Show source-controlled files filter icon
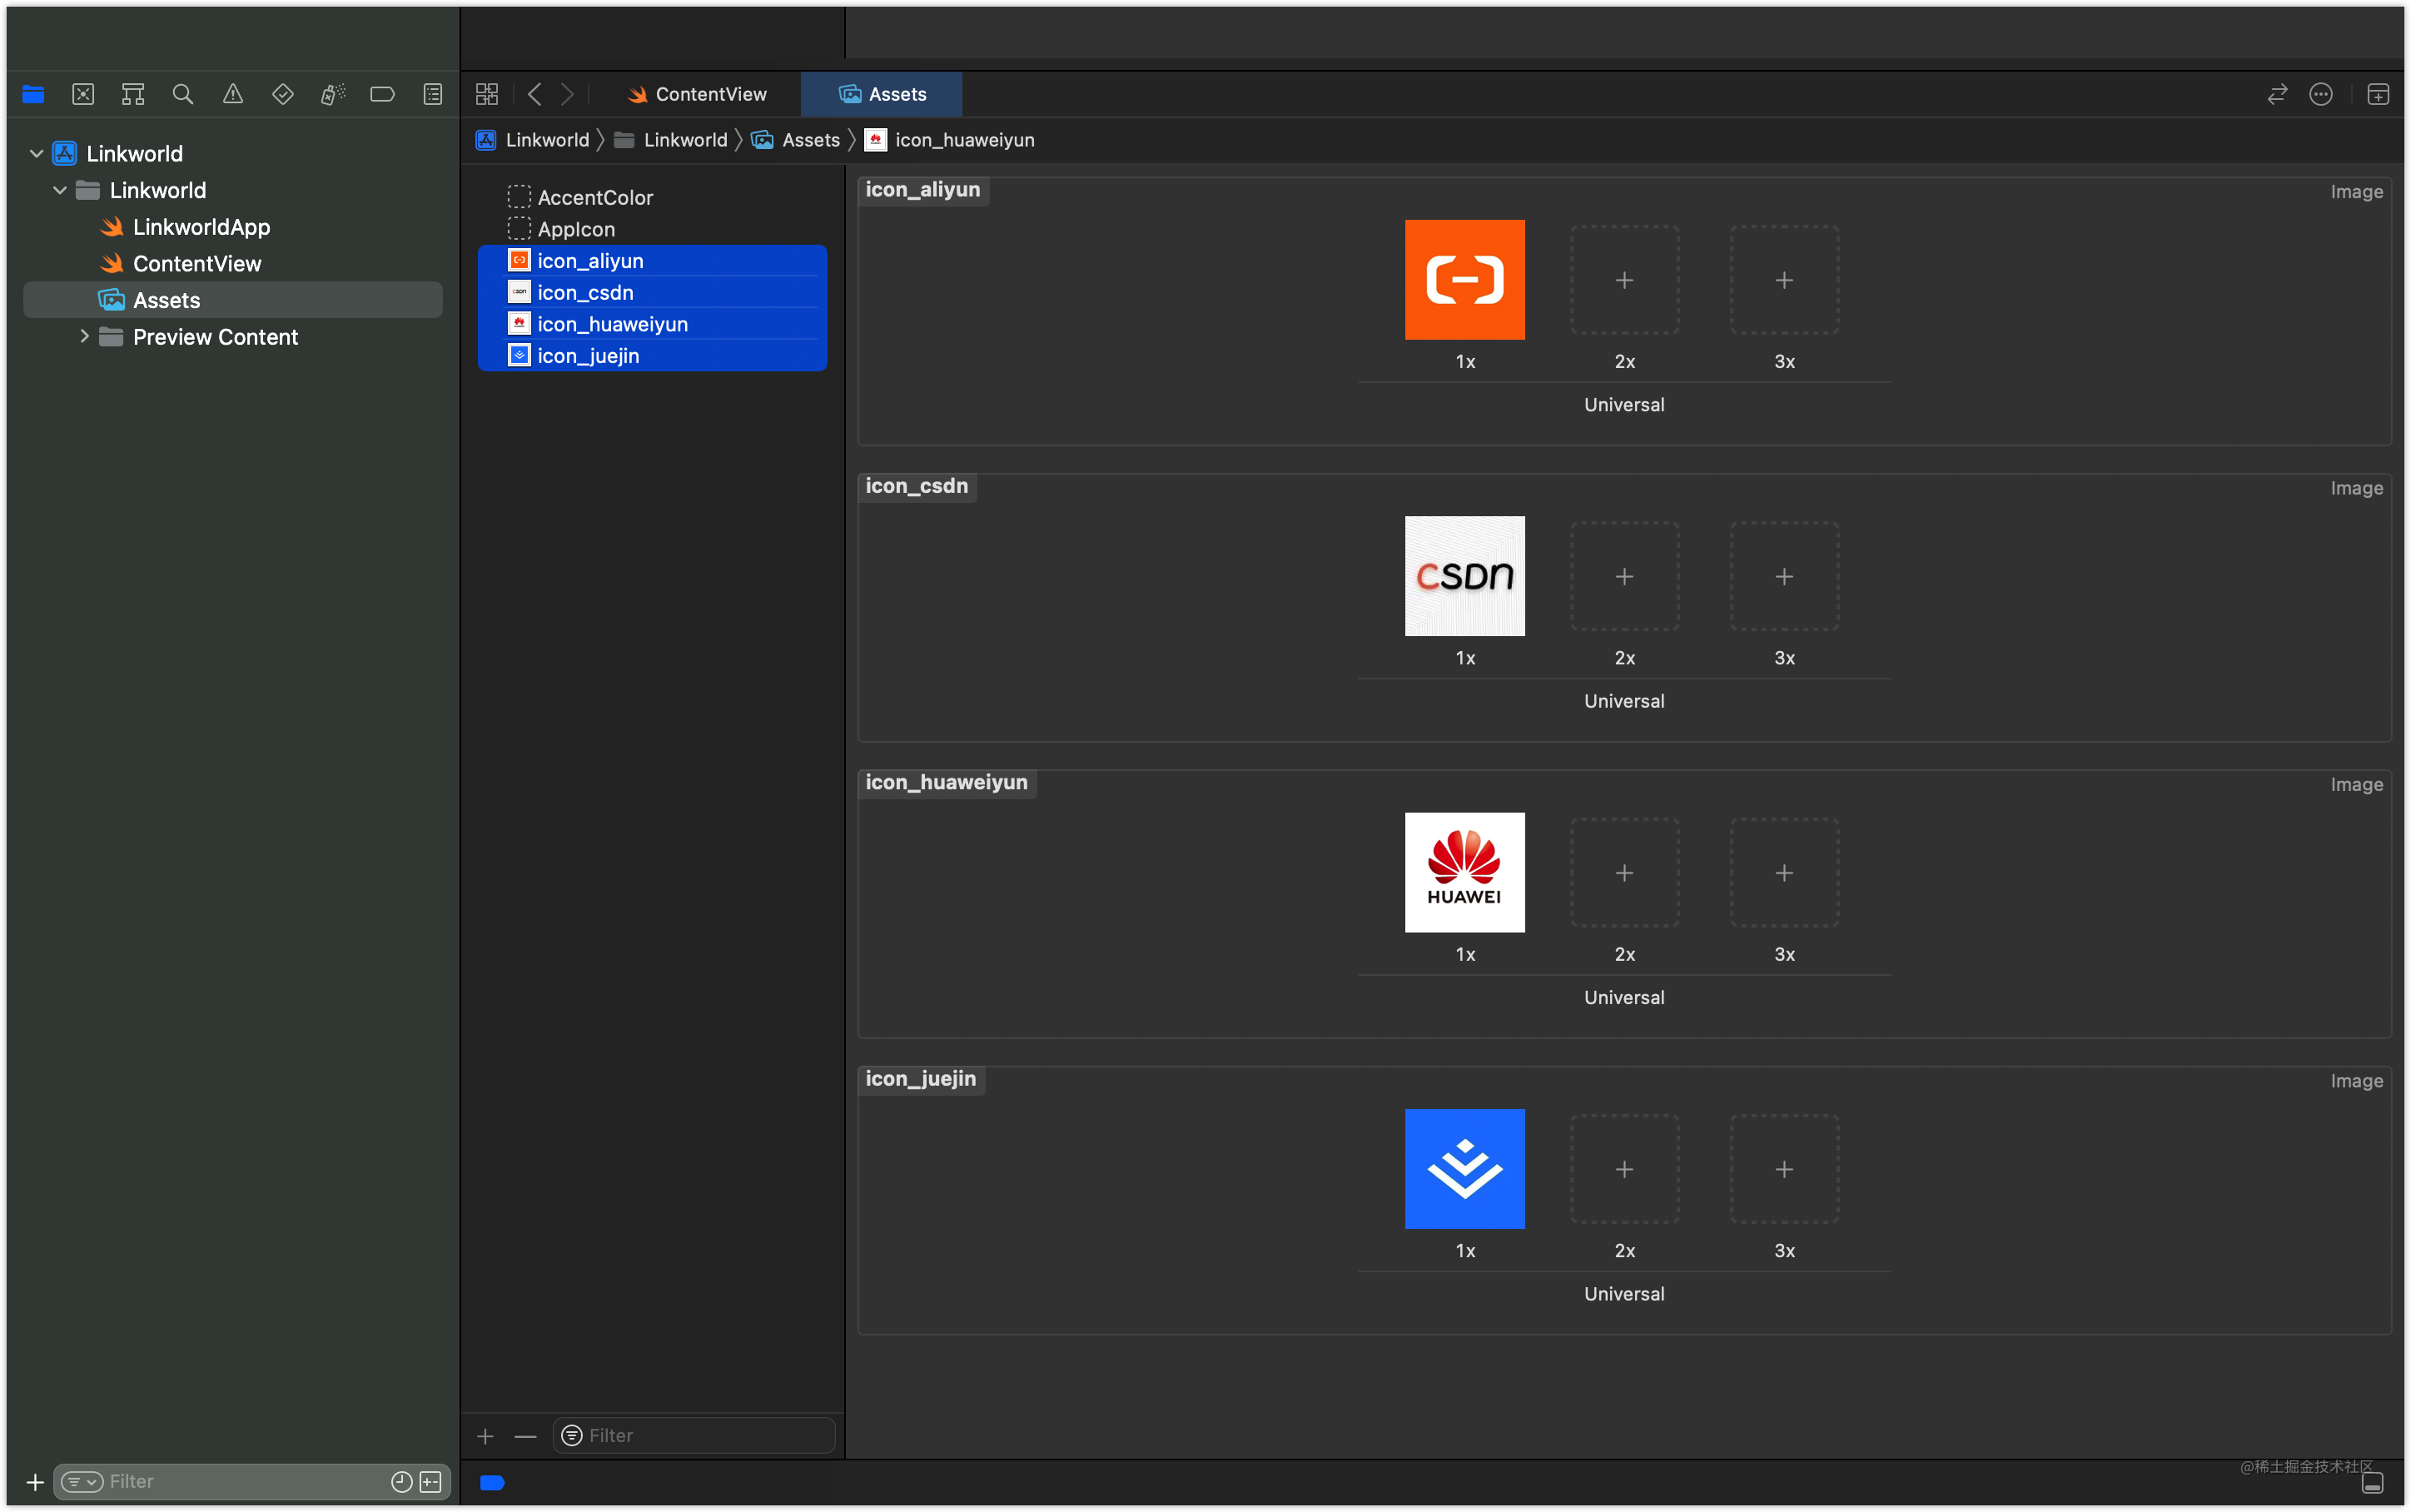 point(430,1482)
